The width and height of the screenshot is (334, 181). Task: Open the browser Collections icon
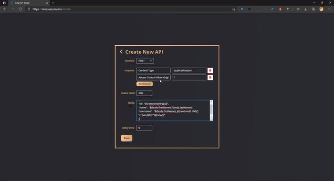point(313,9)
